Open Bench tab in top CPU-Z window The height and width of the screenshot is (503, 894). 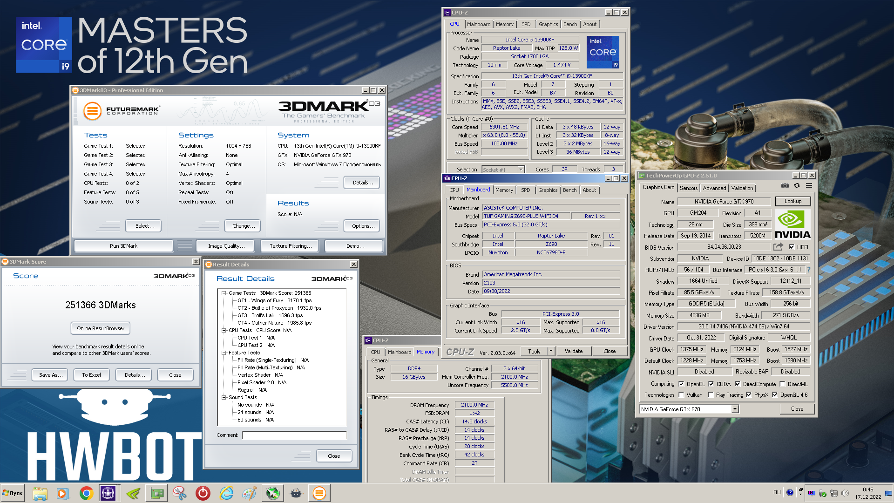click(x=570, y=24)
